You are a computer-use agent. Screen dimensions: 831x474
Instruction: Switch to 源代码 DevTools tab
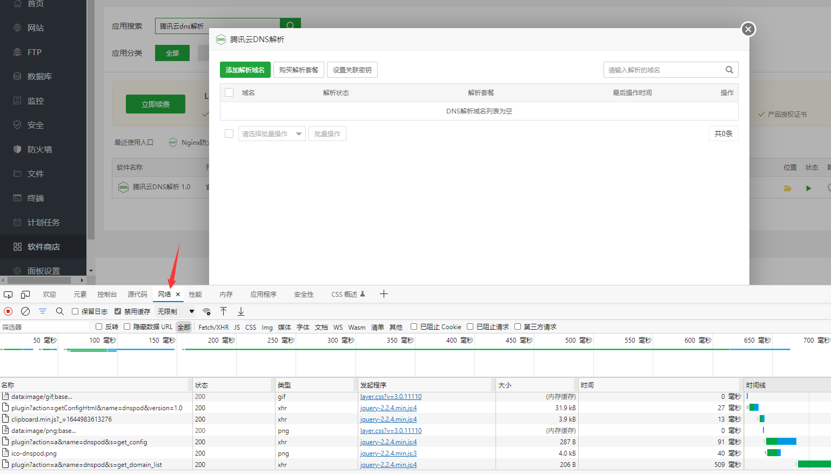coord(137,295)
